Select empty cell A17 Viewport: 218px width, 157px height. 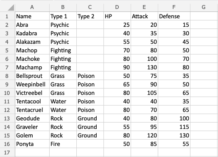[32, 152]
